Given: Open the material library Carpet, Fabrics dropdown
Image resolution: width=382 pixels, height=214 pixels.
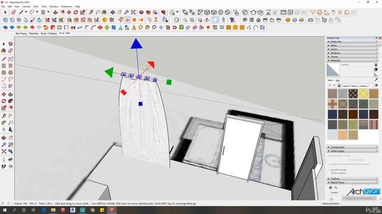Looking at the screenshot, I should tap(357, 86).
